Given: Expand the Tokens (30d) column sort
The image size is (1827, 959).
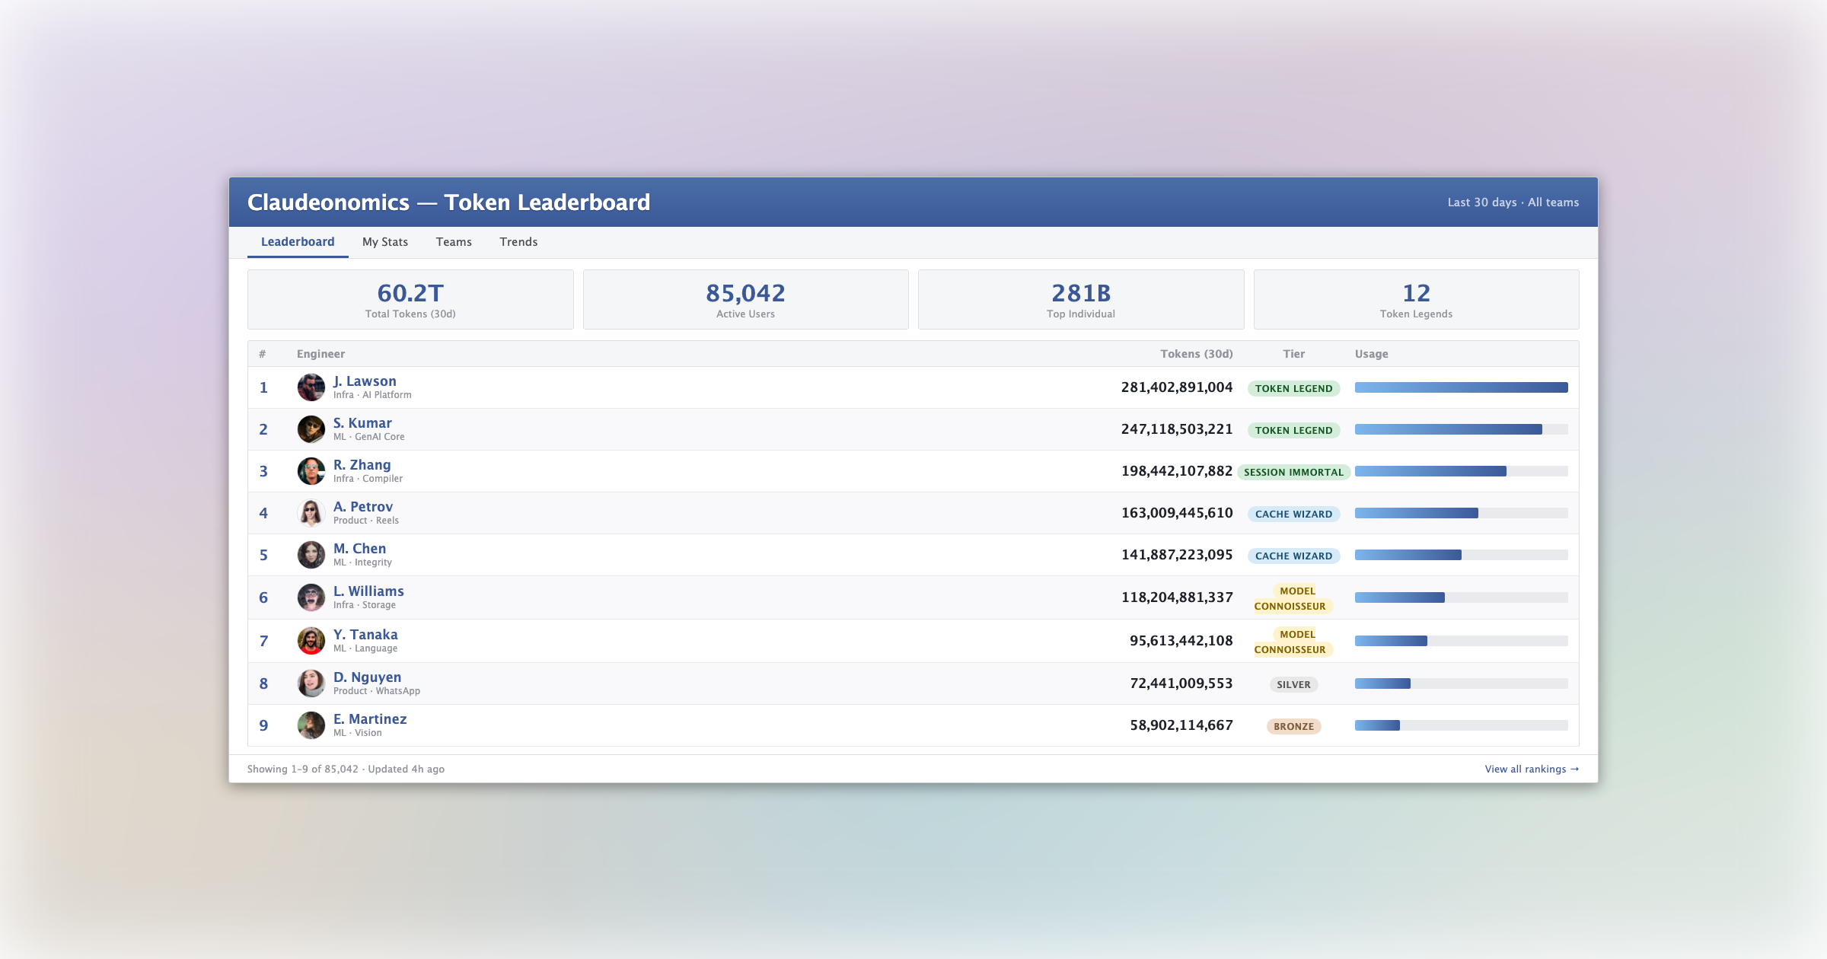Looking at the screenshot, I should (x=1196, y=353).
